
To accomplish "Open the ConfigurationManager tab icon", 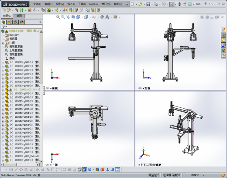I will click(16, 22).
